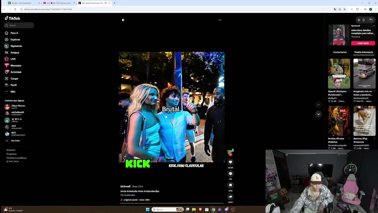Open more options for the #perros #fyp video
This screenshot has width=378, height=213.
point(374,138)
